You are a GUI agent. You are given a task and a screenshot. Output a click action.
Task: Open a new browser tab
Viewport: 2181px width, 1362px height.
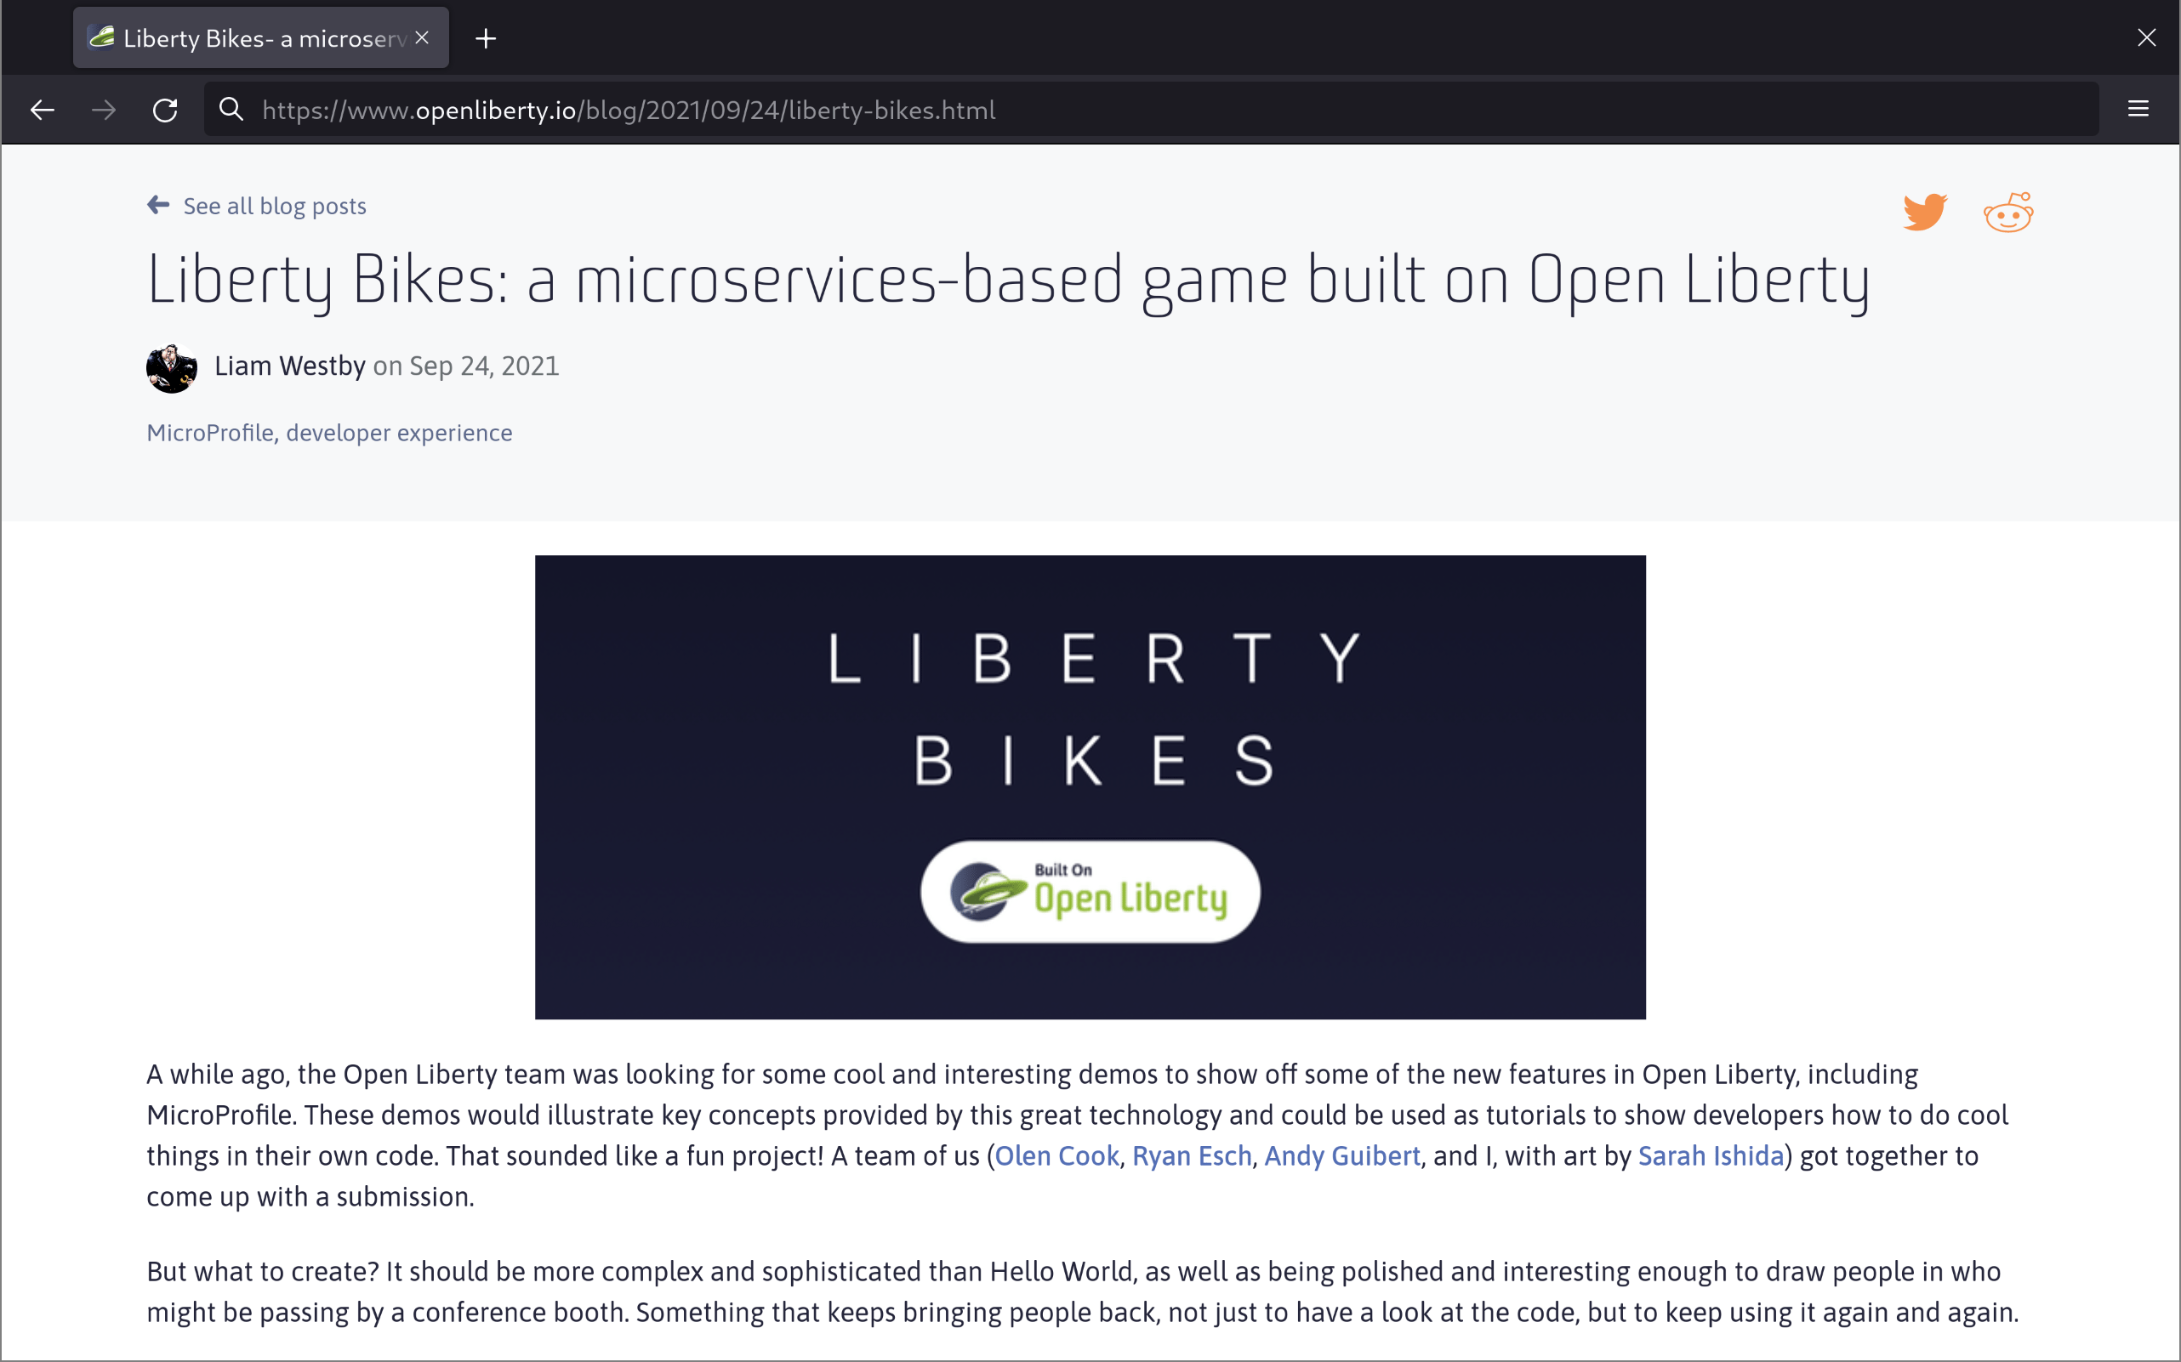tap(486, 37)
